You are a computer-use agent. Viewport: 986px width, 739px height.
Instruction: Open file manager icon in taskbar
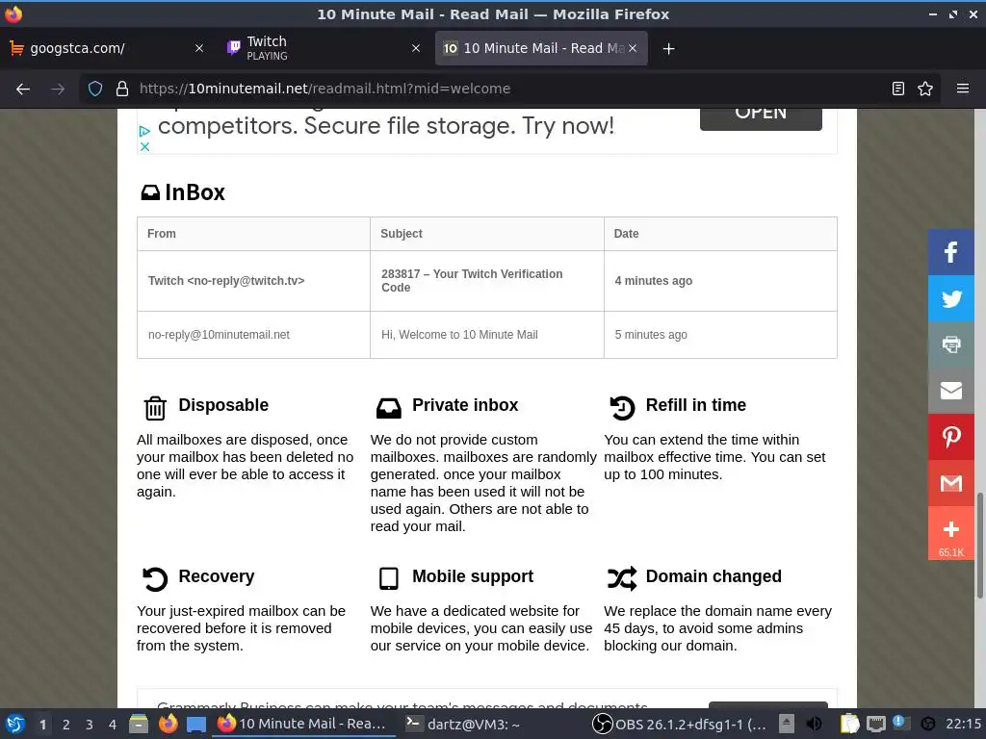[x=139, y=724]
